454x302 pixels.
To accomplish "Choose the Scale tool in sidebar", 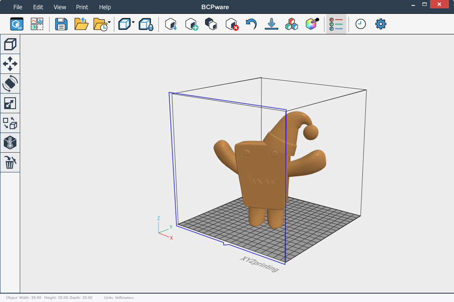I will click(10, 103).
